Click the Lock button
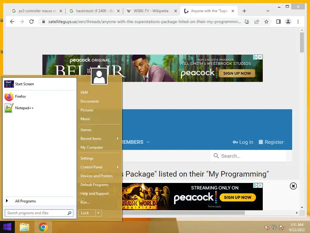310x233 pixels. click(87, 213)
